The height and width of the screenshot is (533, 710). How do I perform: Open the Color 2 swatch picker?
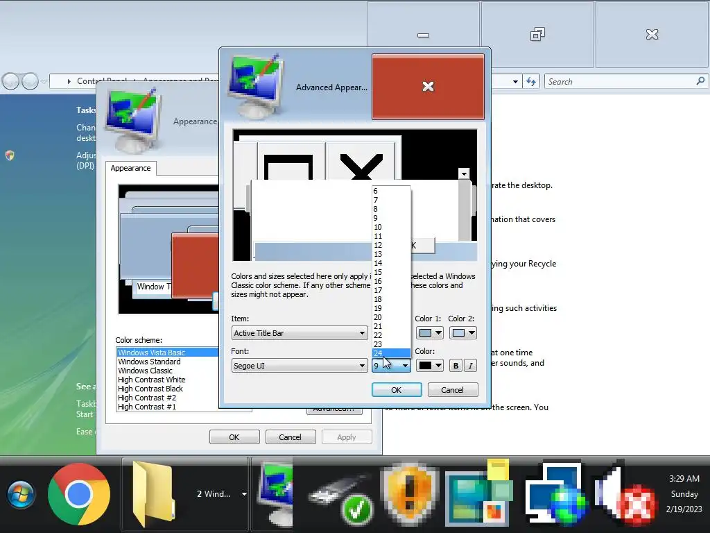pos(462,333)
